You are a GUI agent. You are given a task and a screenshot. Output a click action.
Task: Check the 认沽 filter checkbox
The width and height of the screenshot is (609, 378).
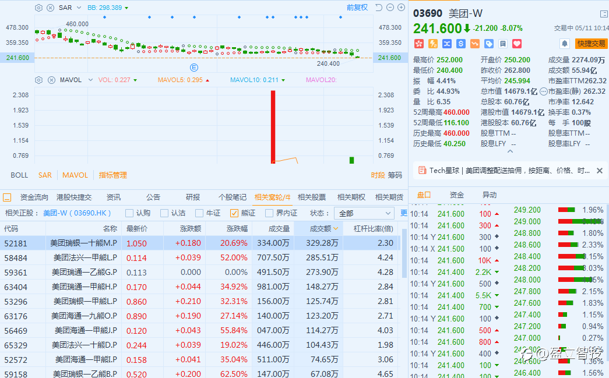click(164, 213)
